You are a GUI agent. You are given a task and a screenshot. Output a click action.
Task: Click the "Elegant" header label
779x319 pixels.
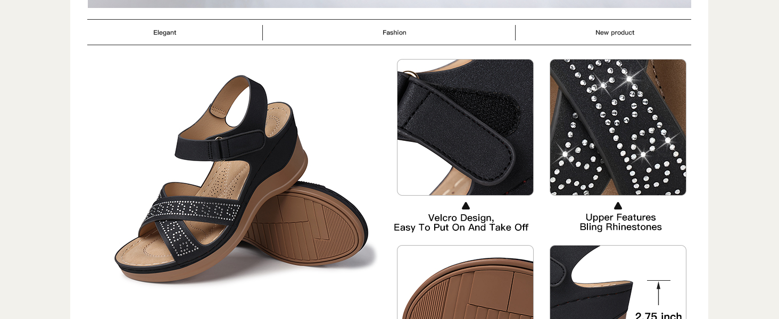tap(164, 32)
